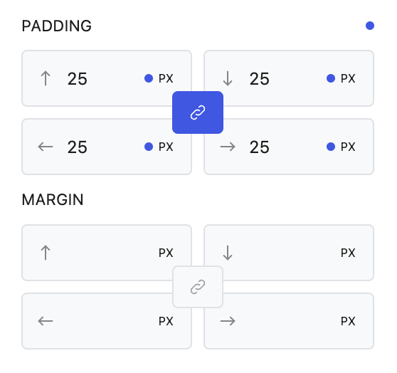Click the margin top up-arrow icon
Image resolution: width=397 pixels, height=373 pixels.
coord(46,253)
